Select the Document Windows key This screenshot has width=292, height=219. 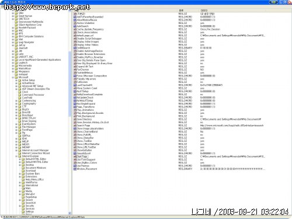(x=36, y=168)
